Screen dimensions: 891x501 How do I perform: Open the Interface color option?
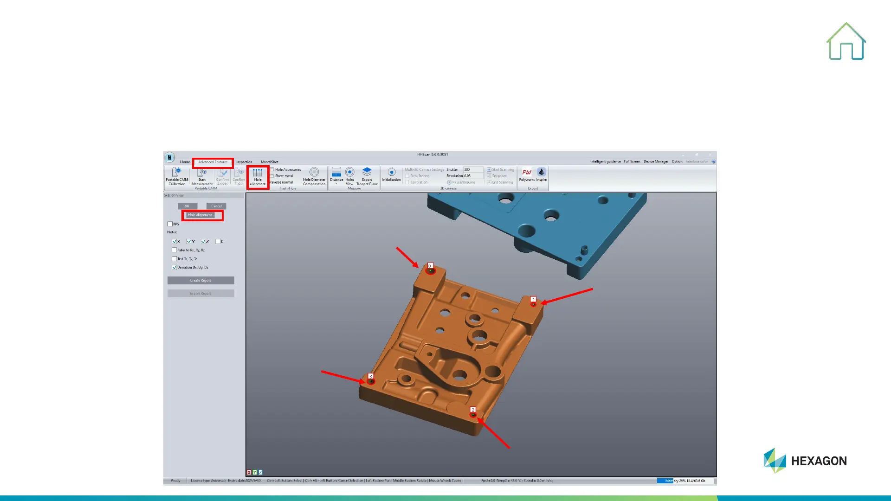[697, 161]
